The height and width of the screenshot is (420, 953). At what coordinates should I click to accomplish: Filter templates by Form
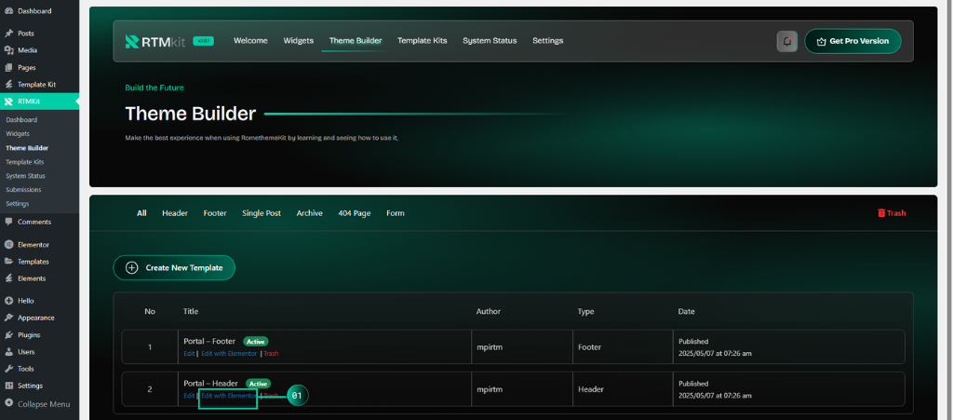pos(395,213)
